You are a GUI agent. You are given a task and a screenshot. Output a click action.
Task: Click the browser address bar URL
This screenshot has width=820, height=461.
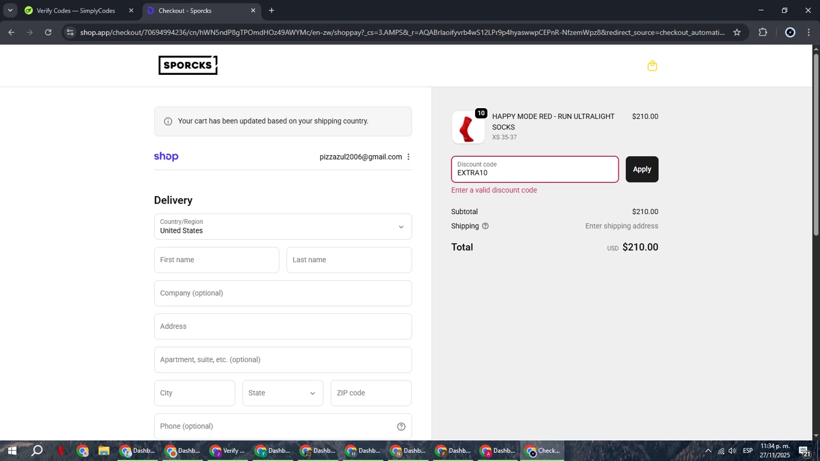[x=402, y=32]
